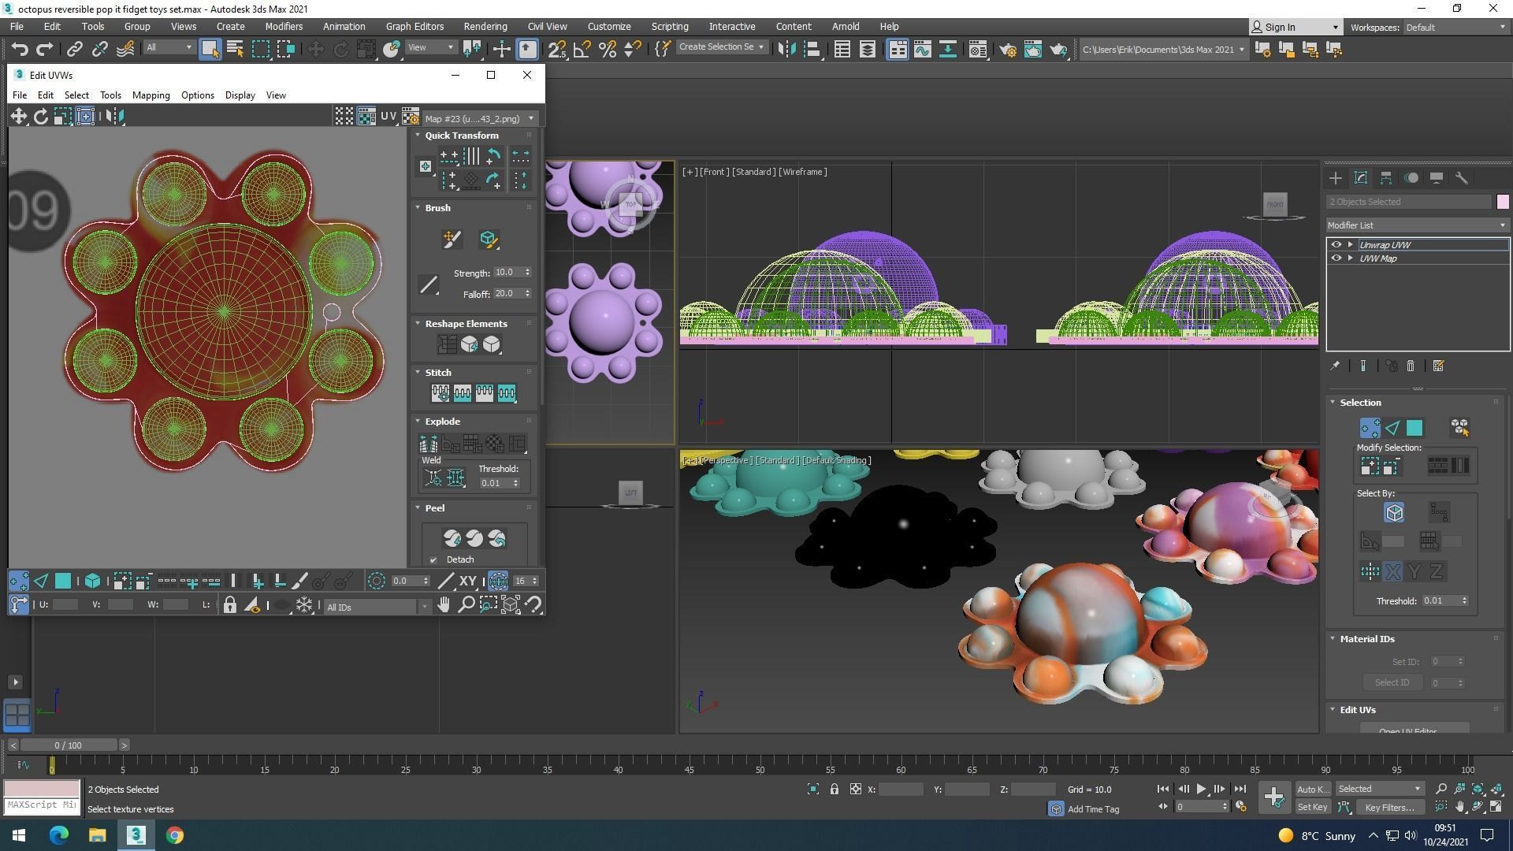Click the Quick Peel icon in Peel rollout
The width and height of the screenshot is (1513, 851).
tap(452, 538)
